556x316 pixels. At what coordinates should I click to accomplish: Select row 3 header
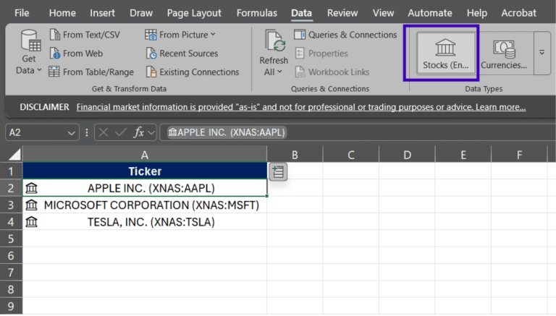pyautogui.click(x=11, y=205)
